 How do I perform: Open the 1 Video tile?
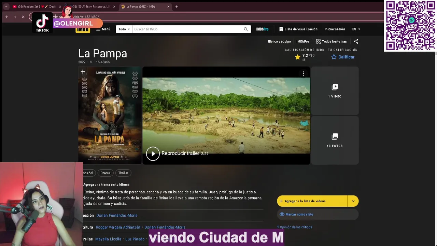click(335, 91)
